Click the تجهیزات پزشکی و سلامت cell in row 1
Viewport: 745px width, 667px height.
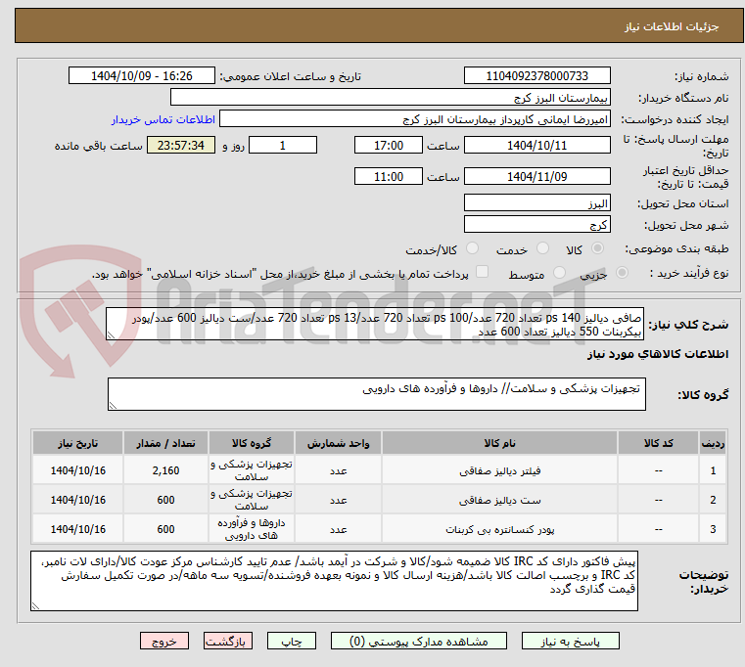(252, 470)
